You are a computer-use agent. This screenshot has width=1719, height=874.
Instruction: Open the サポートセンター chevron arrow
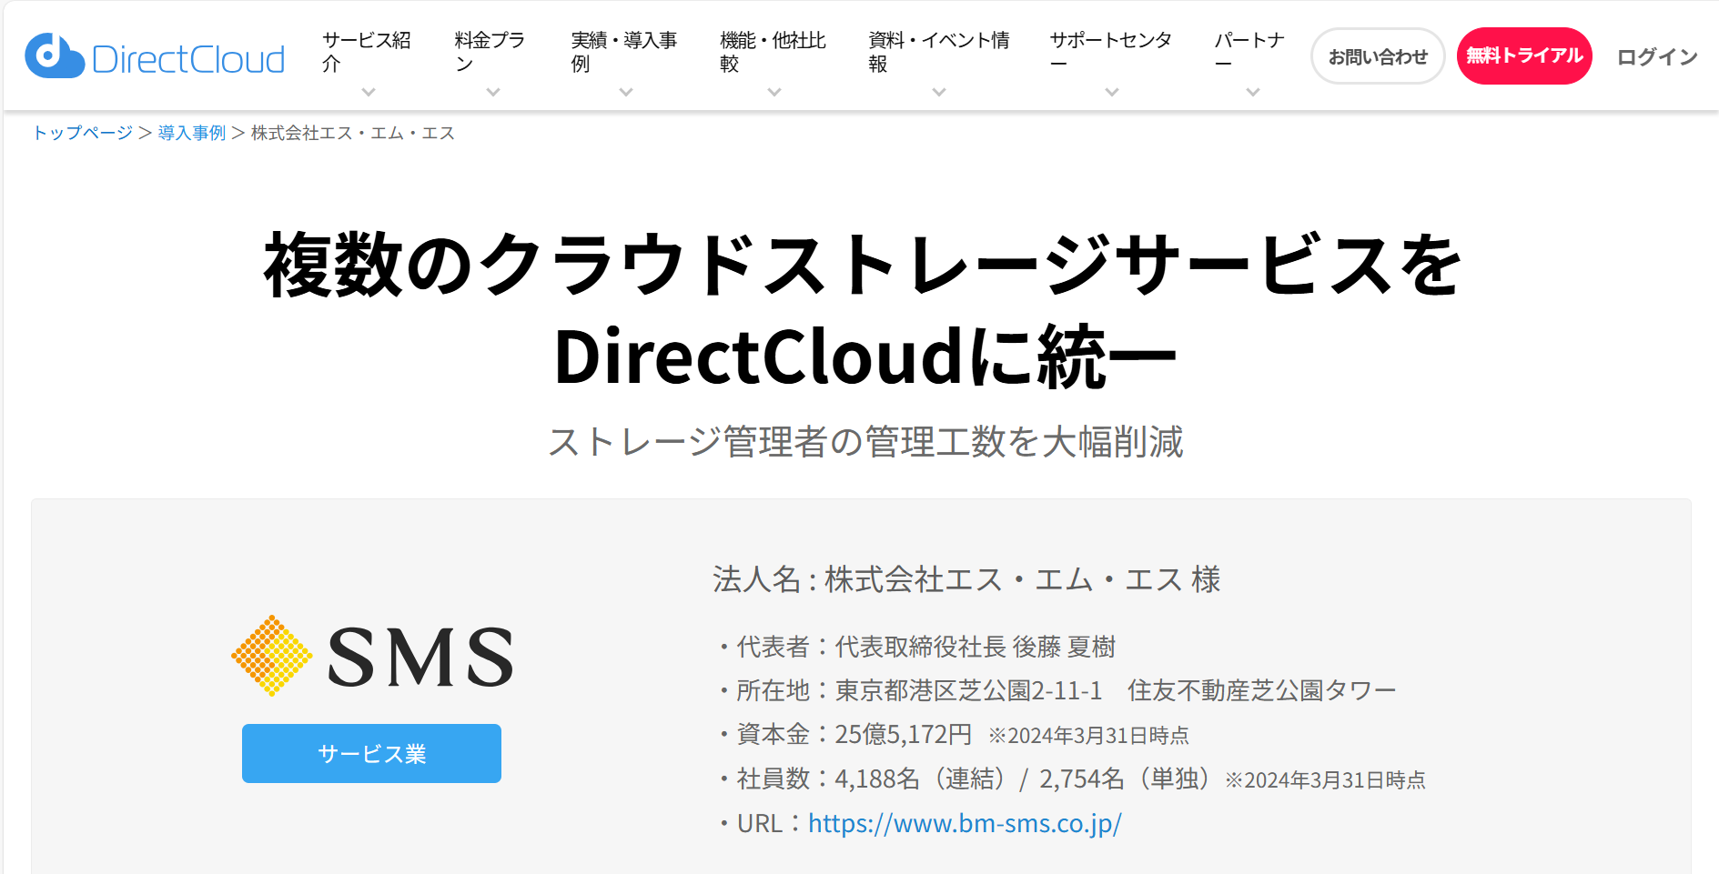click(x=1112, y=92)
